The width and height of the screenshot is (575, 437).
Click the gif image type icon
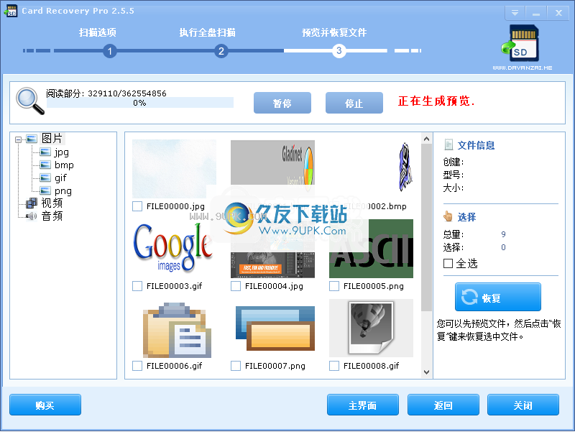[45, 178]
